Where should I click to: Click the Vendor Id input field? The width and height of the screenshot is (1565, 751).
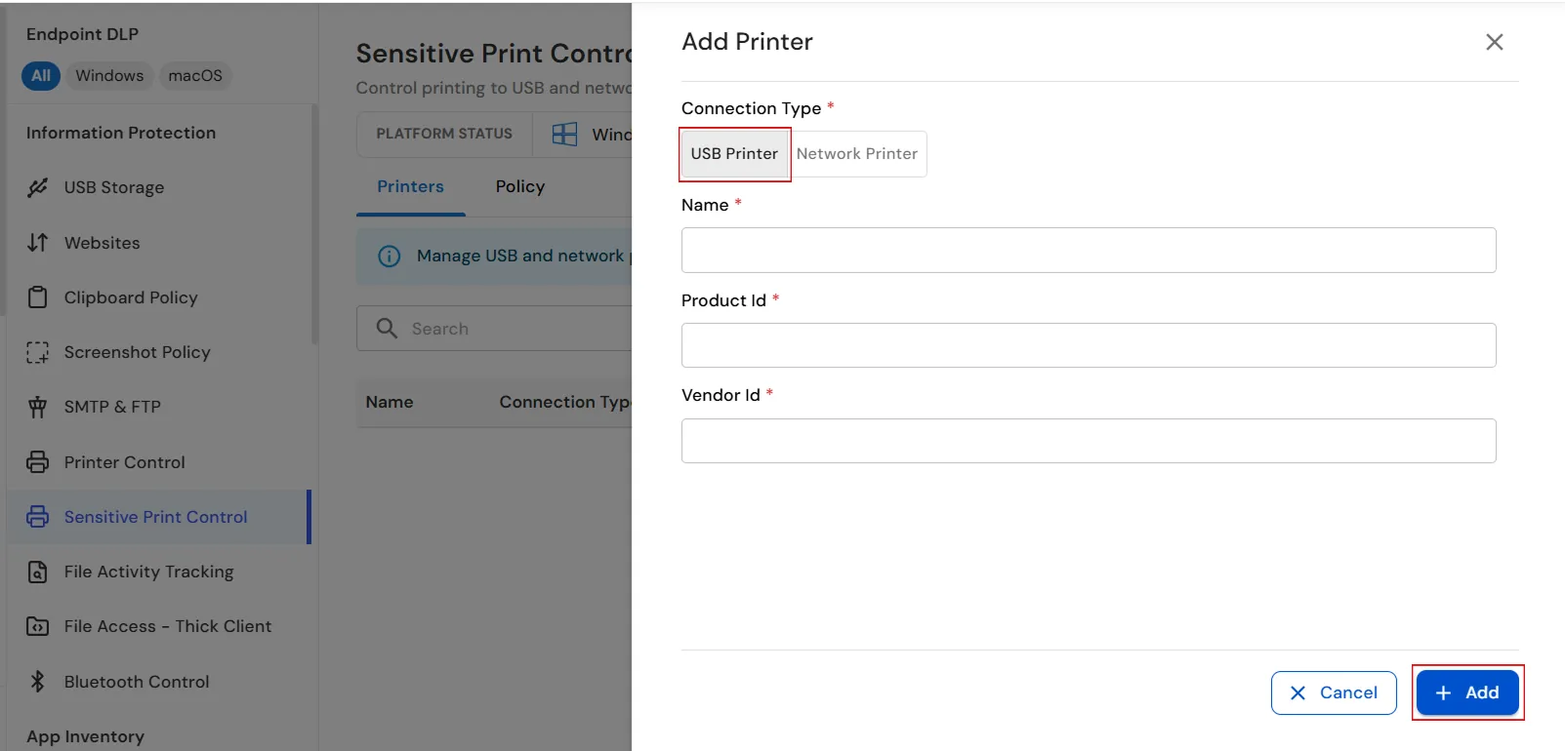click(x=1089, y=441)
